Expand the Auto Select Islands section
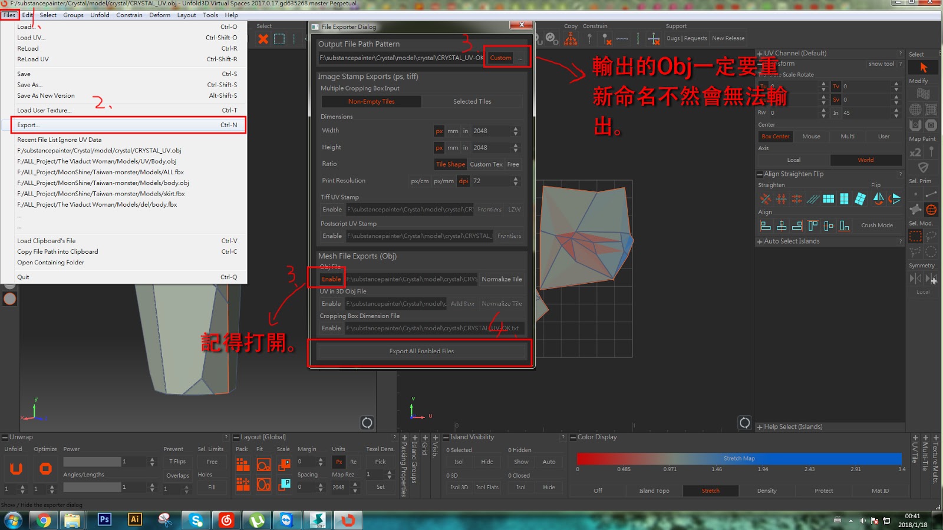943x530 pixels. (760, 241)
